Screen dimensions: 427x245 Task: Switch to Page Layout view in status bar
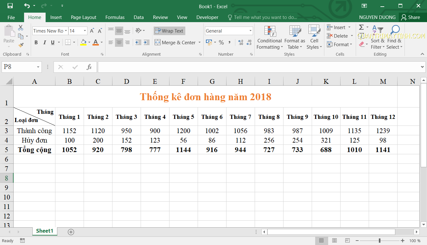pyautogui.click(x=335, y=241)
